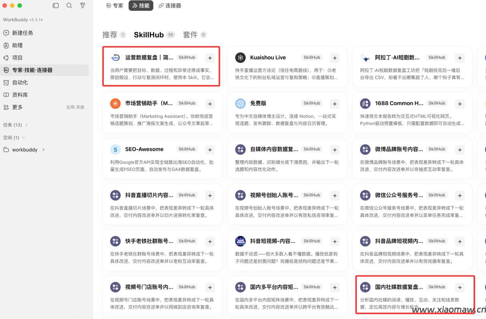The image size is (486, 319).
Task: Click 免费版 card title
Action: pyautogui.click(x=258, y=103)
